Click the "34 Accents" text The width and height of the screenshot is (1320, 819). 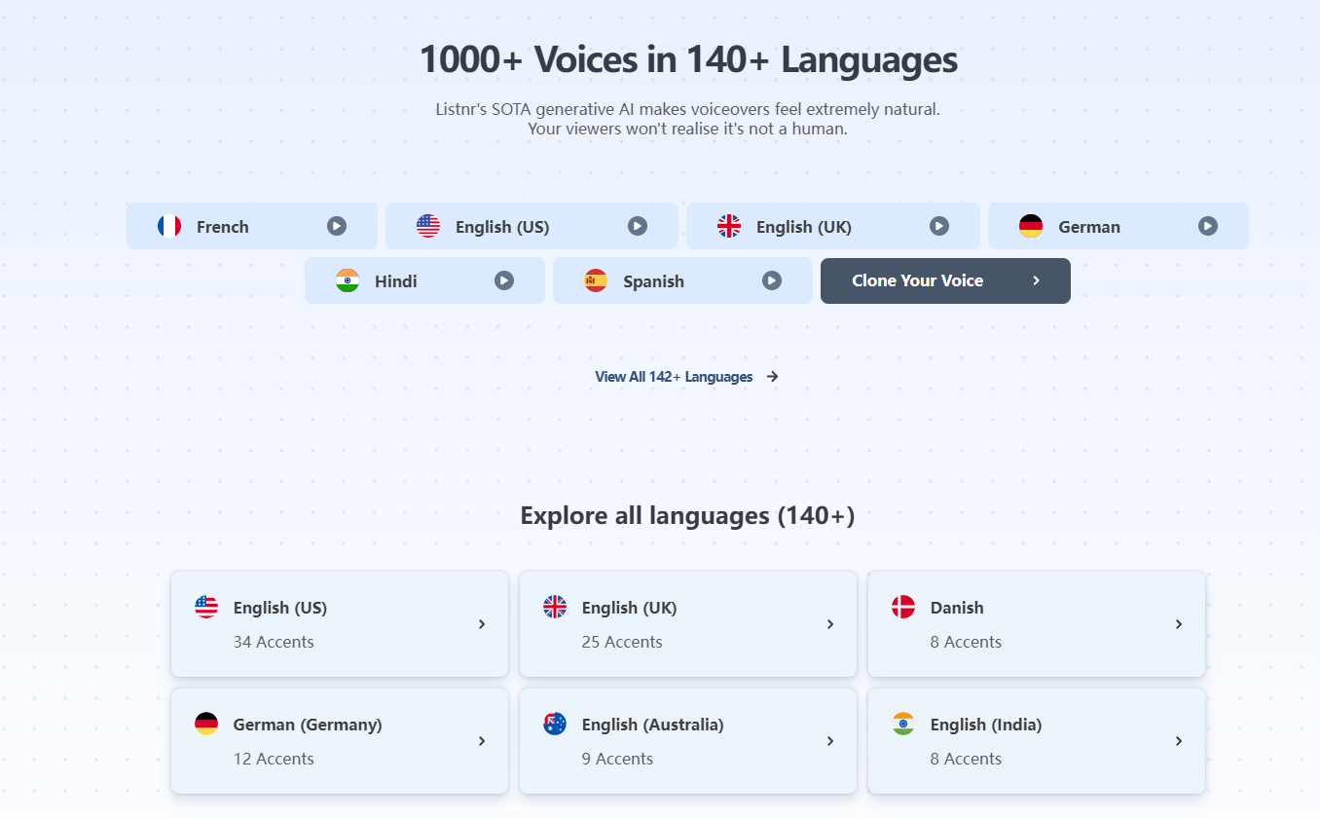[274, 642]
